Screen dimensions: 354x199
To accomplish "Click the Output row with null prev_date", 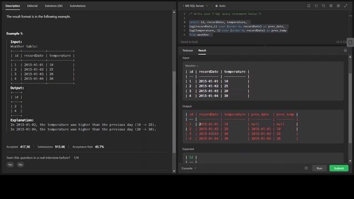I will 242,124.
